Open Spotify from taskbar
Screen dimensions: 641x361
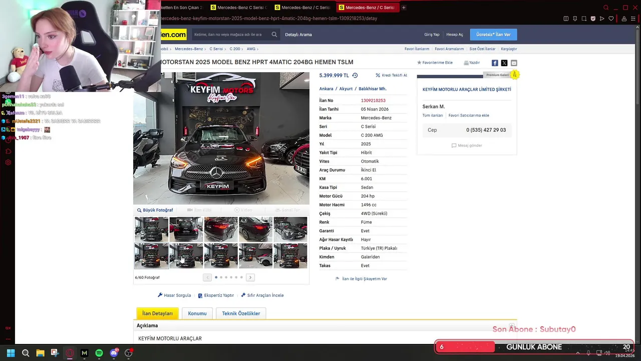pyautogui.click(x=99, y=353)
